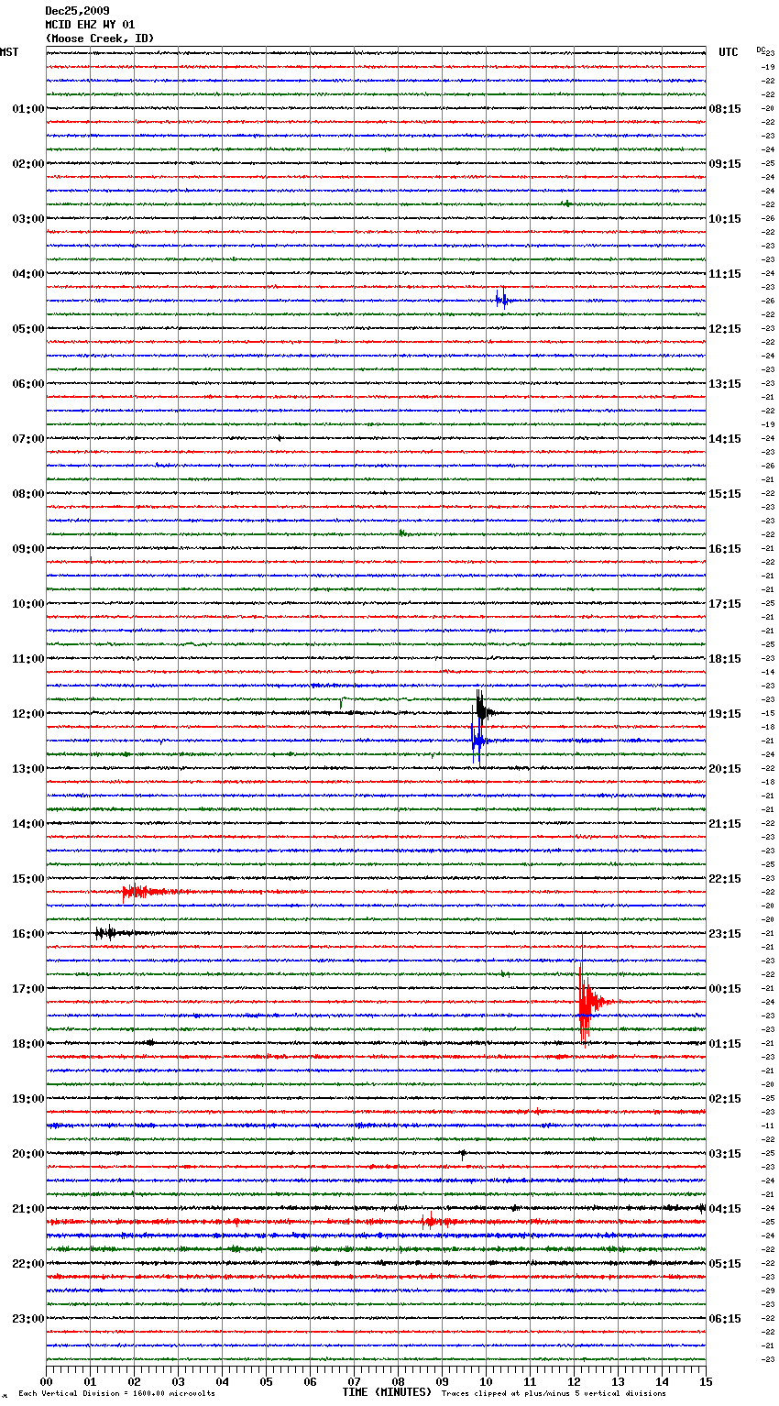The image size is (779, 1406).
Task: Click the 'Each Vertical Division = 1600.00 microvolts' note
Action: click(x=116, y=1393)
